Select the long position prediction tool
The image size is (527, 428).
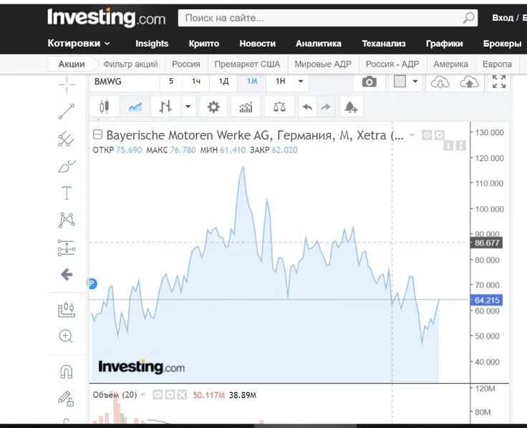[67, 248]
